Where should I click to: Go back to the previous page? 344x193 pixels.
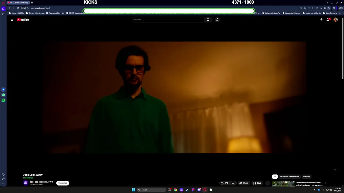pyautogui.click(x=9, y=8)
